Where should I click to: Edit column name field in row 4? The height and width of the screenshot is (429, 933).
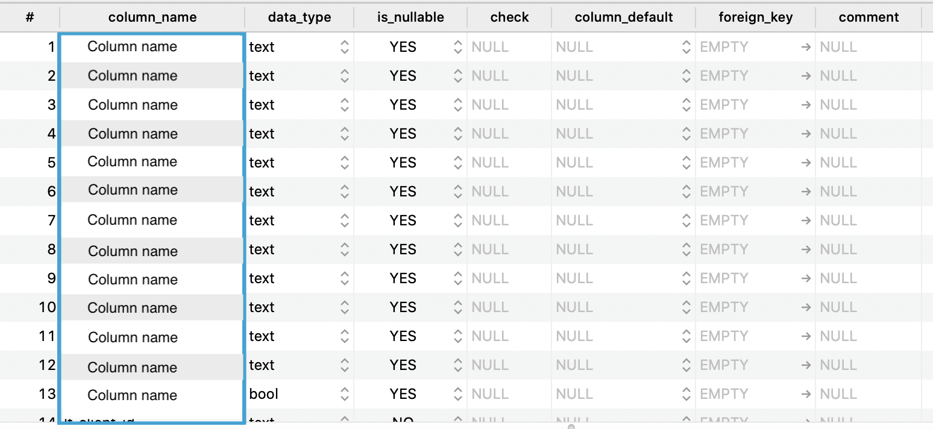[x=152, y=134]
